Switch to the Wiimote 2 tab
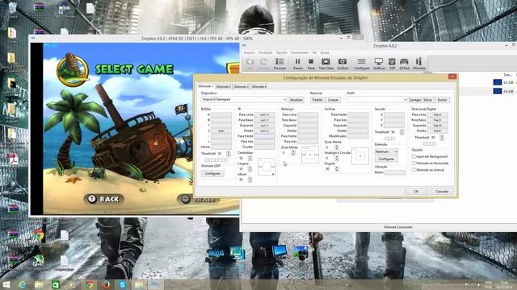This screenshot has width=517, height=290. pyautogui.click(x=223, y=86)
